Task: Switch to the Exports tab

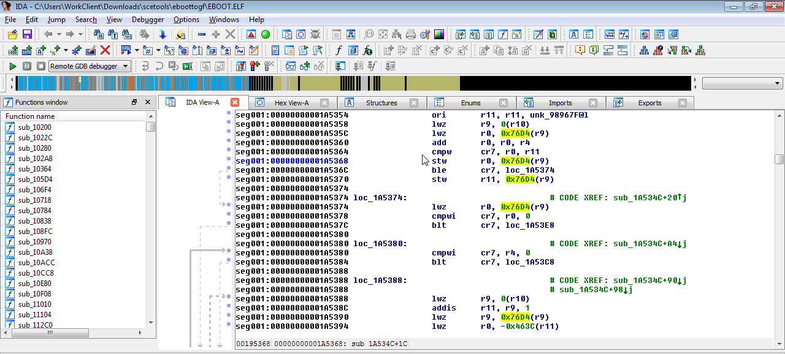Action: [650, 103]
